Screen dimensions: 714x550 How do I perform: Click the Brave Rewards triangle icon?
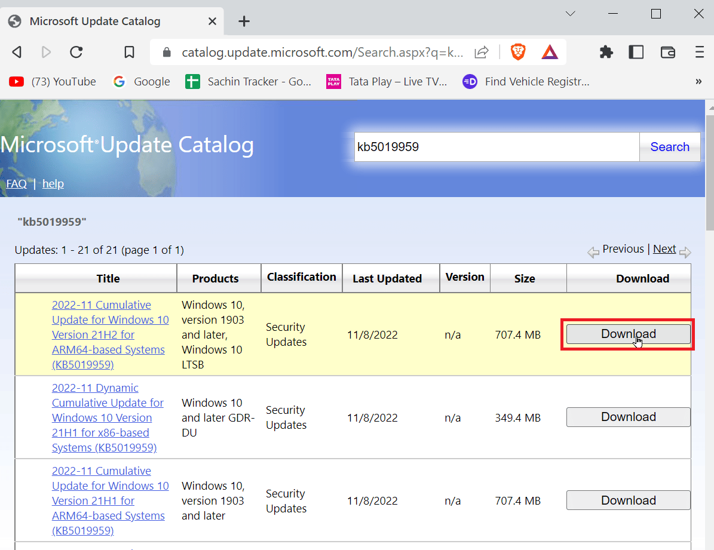point(550,53)
